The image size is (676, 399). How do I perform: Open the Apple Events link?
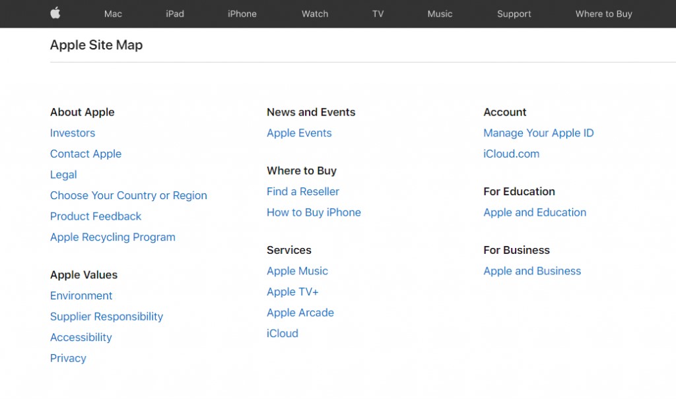tap(299, 133)
